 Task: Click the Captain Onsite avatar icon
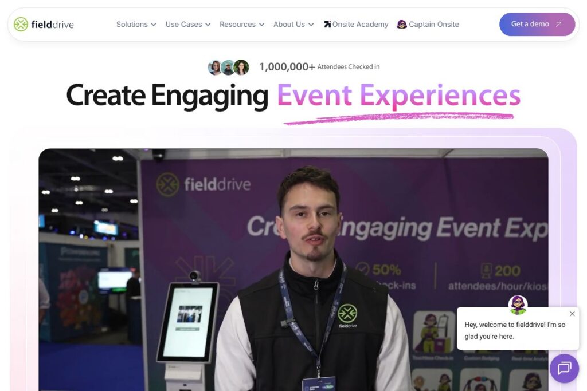[402, 25]
